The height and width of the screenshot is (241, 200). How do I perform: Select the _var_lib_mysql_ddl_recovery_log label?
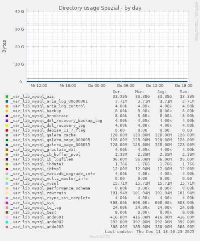(48, 126)
